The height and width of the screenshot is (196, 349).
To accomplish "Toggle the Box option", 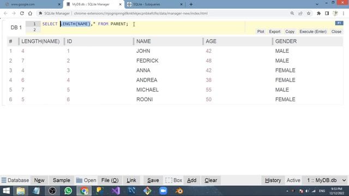I will 173,180.
